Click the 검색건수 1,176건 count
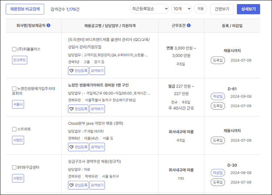The width and height of the screenshot is (272, 195). (x=65, y=9)
